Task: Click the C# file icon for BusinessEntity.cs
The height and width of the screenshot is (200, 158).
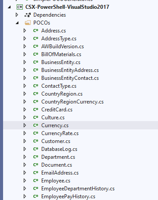Action: (36, 62)
